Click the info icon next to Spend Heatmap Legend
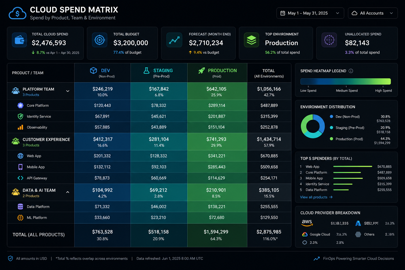The height and width of the screenshot is (270, 405). [x=351, y=71]
